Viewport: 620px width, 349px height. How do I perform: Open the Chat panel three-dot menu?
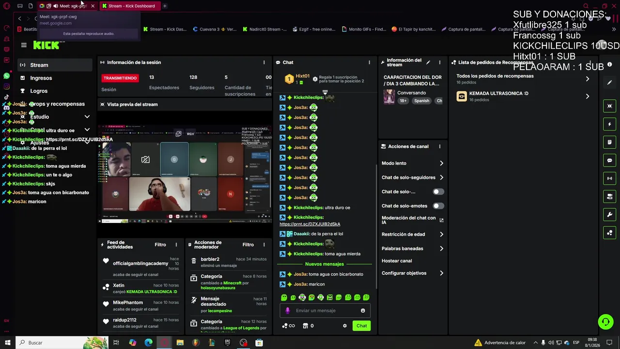point(369,63)
